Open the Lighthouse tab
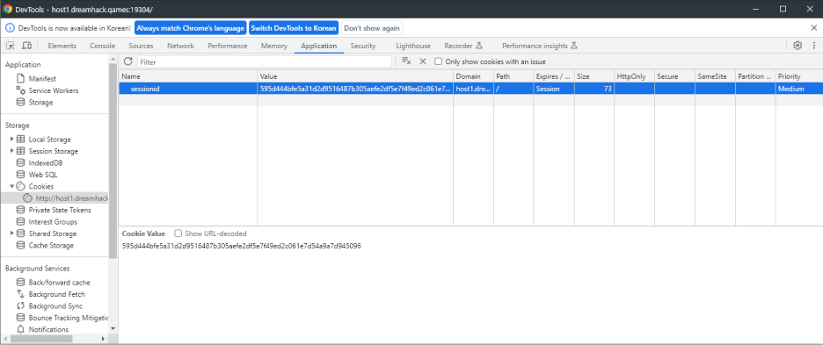 [413, 46]
